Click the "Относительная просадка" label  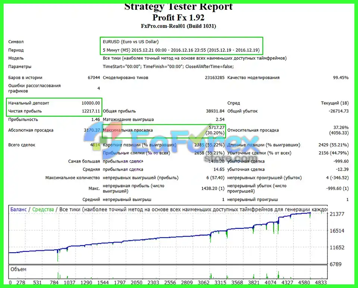253,130
